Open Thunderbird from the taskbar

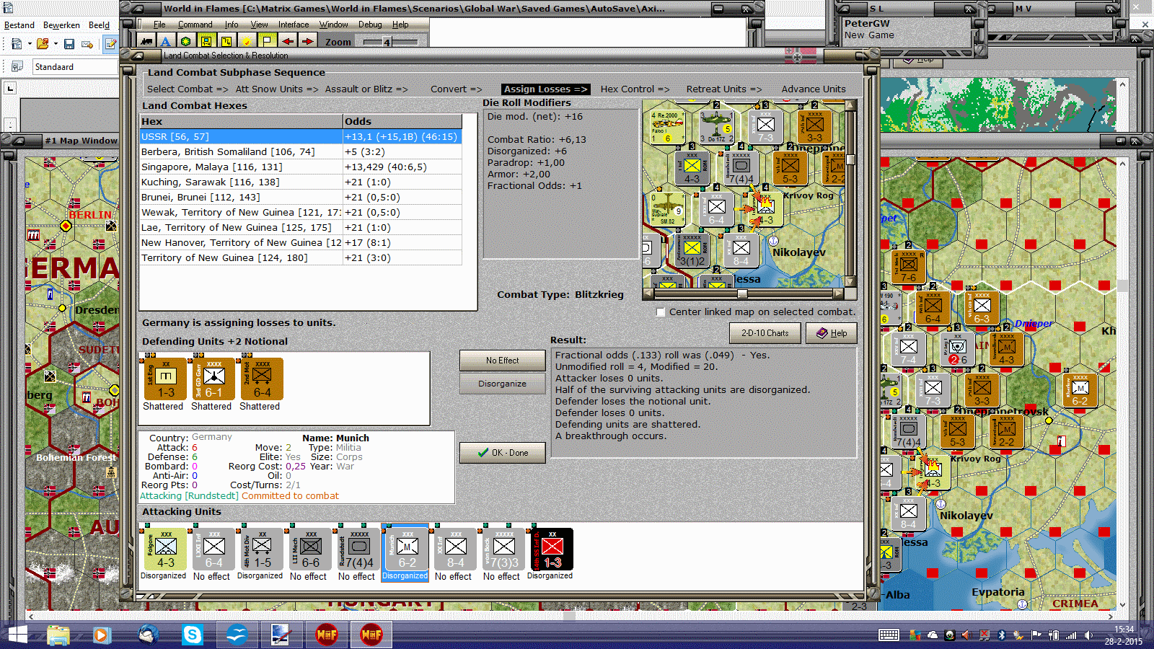pos(149,635)
